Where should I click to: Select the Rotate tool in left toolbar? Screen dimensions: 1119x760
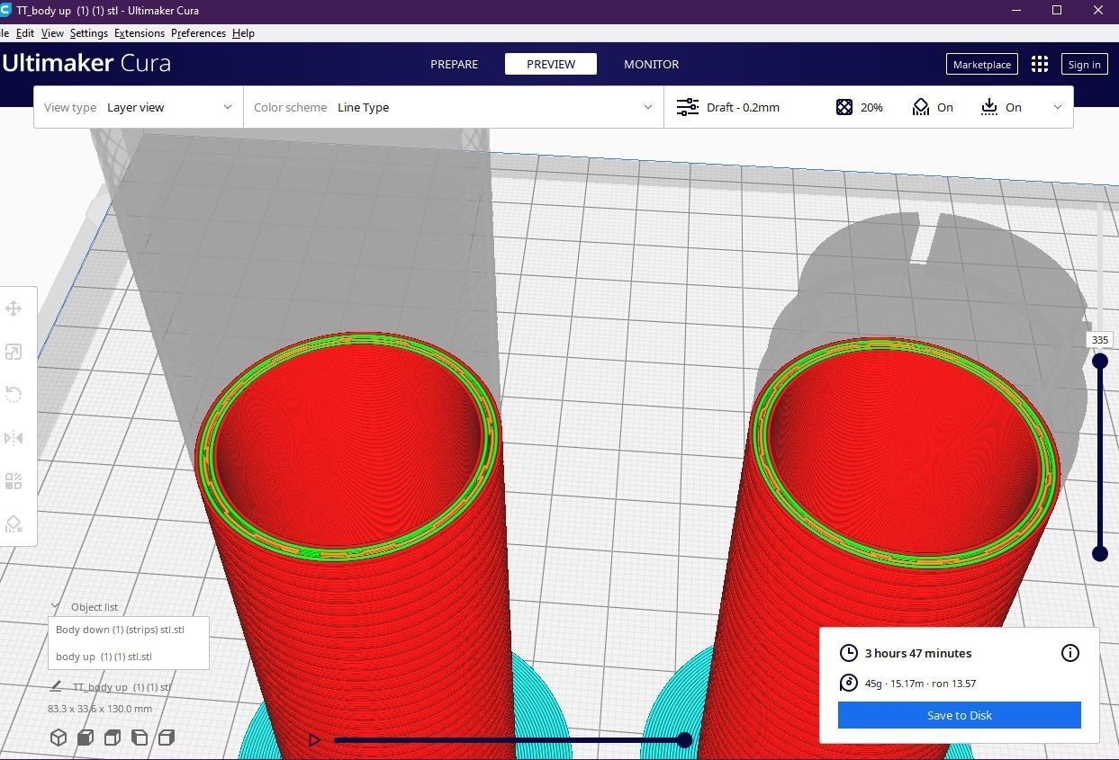pyautogui.click(x=14, y=395)
